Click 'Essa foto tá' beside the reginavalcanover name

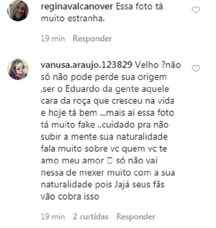click(x=139, y=7)
